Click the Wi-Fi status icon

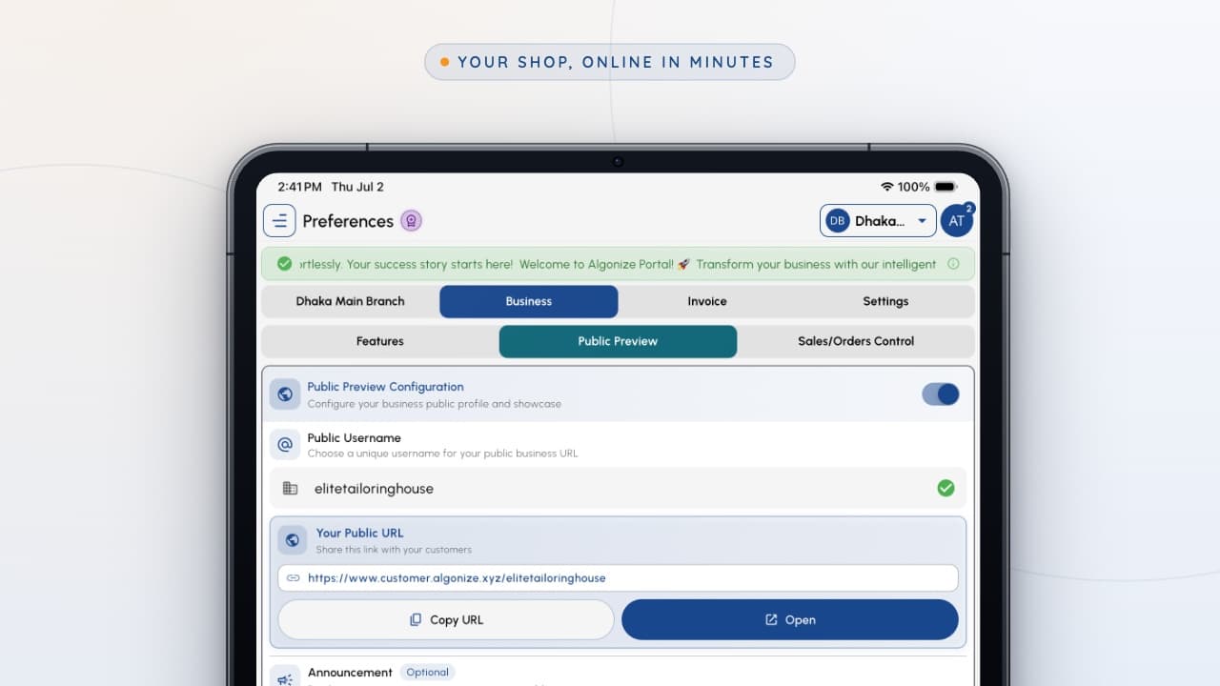click(887, 187)
